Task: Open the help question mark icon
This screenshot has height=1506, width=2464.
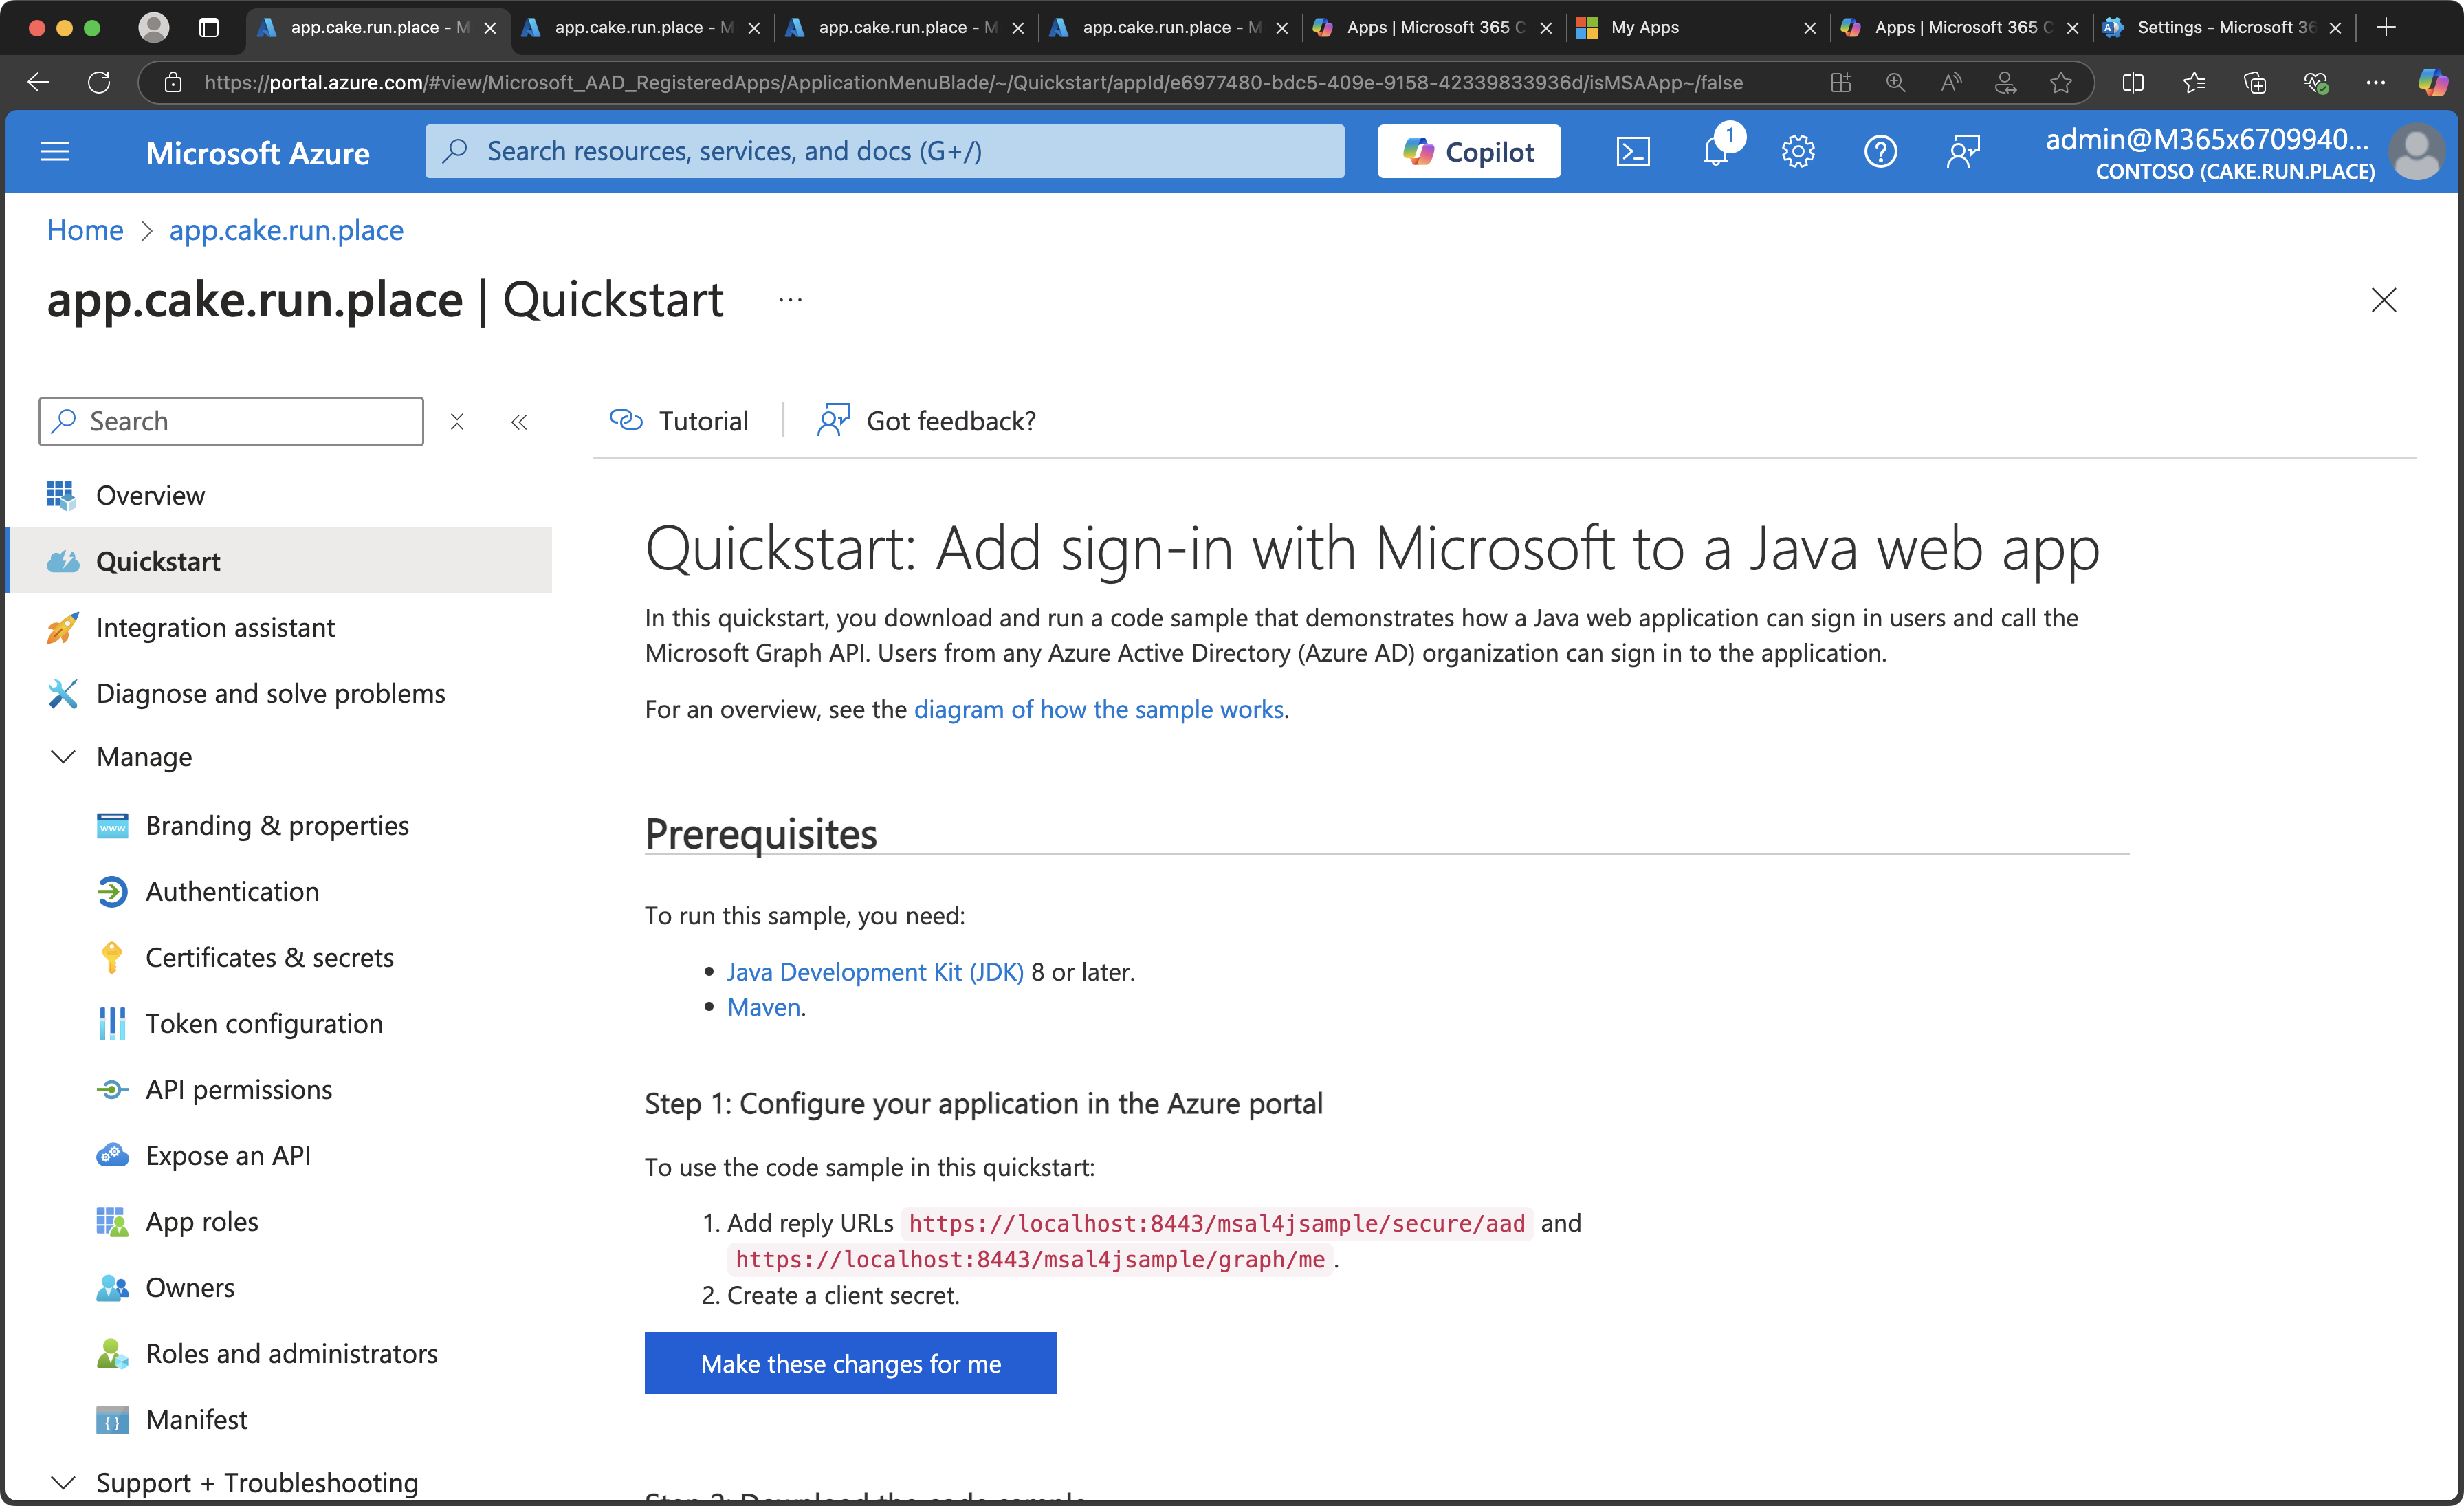Action: pos(1880,152)
